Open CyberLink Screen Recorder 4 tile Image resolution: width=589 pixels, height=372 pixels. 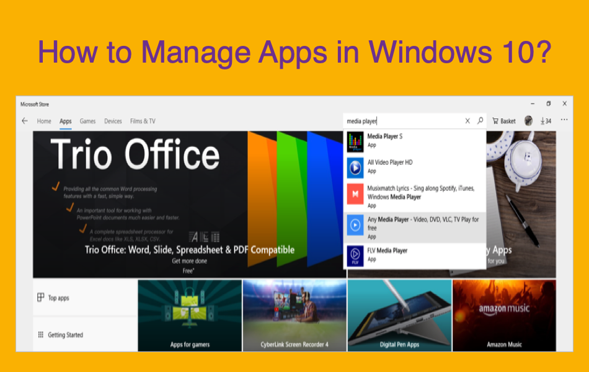[294, 316]
